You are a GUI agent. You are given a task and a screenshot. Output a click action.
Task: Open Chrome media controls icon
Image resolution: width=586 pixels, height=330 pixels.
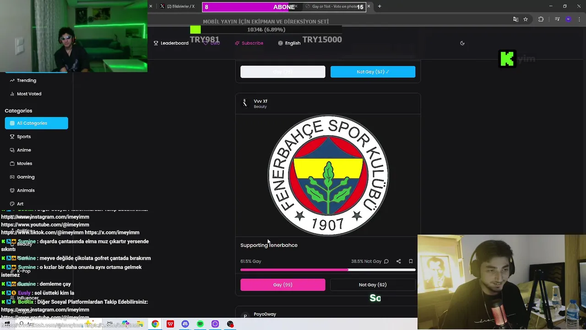coord(557,19)
